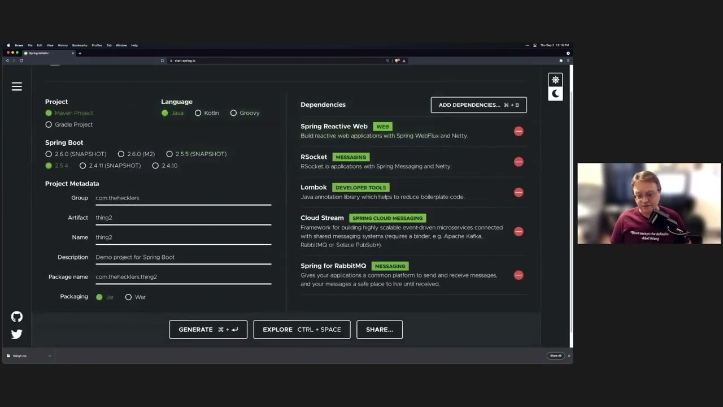723x407 pixels.
Task: Click the Brave Rewards triangle icon
Action: 404,60
